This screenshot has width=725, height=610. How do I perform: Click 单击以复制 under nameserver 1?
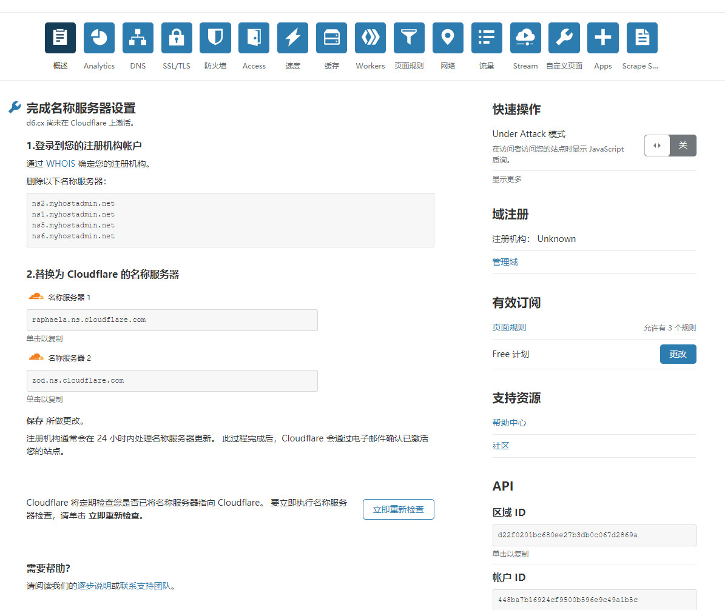pos(44,339)
